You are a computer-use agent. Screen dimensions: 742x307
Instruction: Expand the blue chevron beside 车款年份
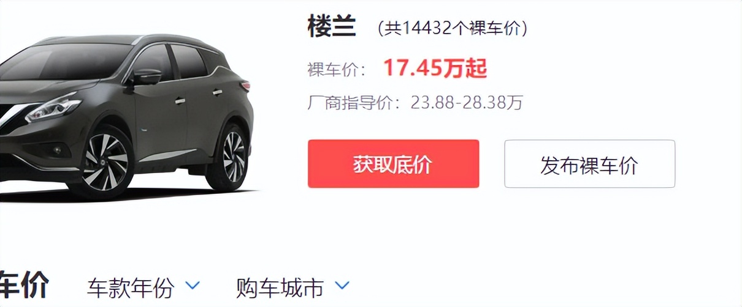pos(193,286)
